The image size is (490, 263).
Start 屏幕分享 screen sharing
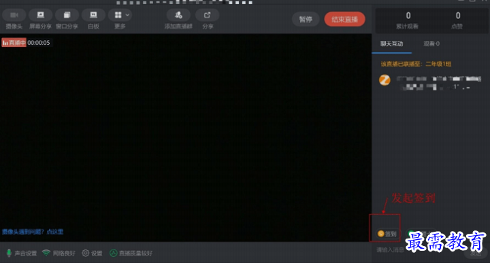[40, 15]
